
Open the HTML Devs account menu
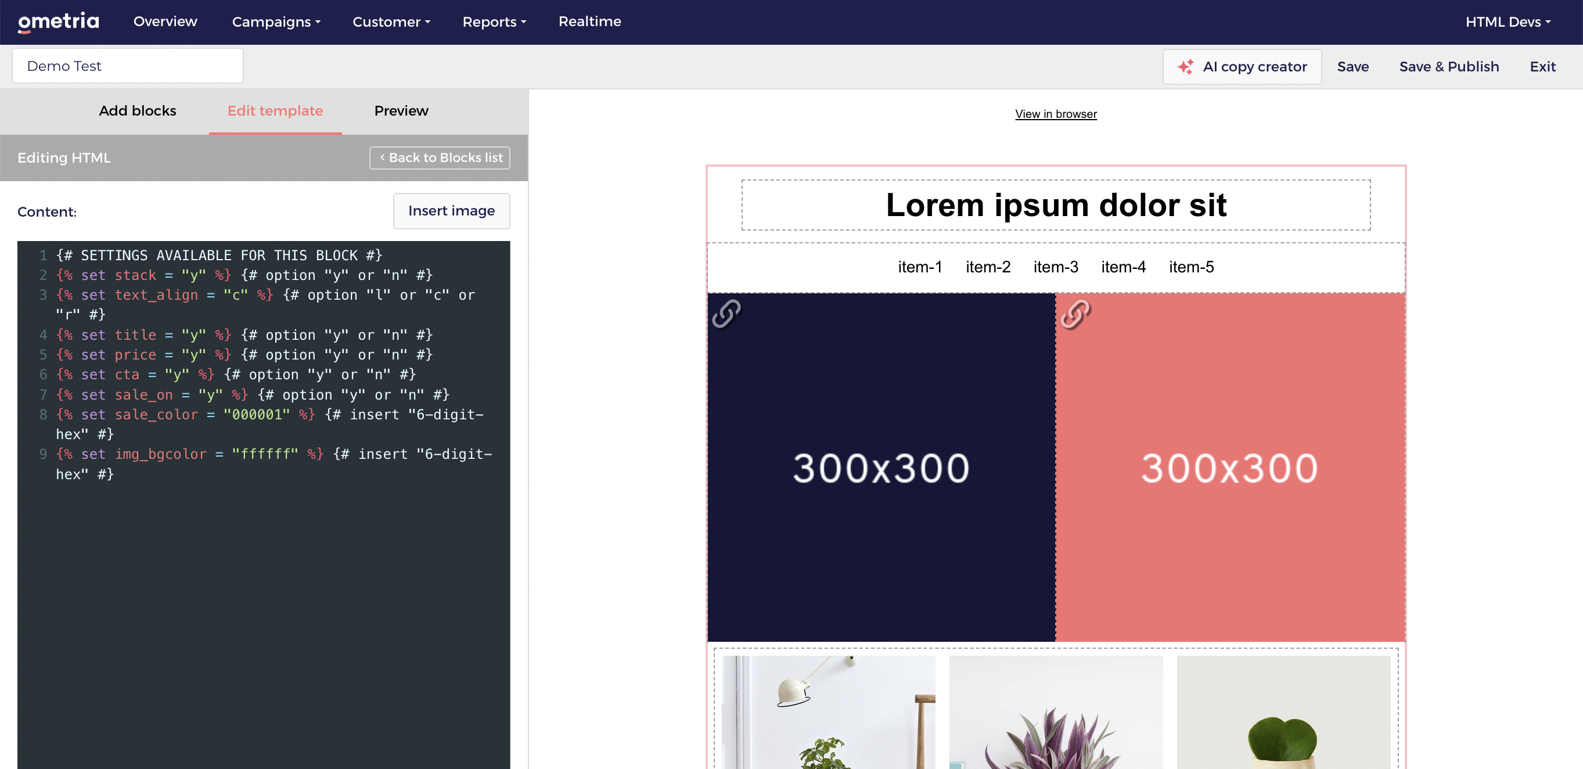coord(1508,22)
